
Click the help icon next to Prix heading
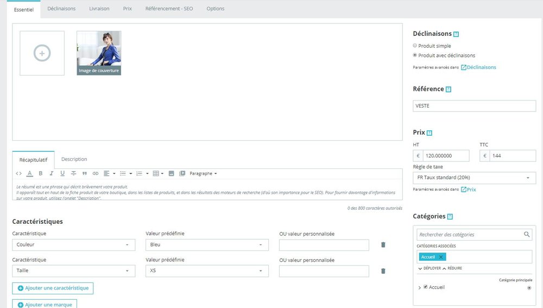430,133
